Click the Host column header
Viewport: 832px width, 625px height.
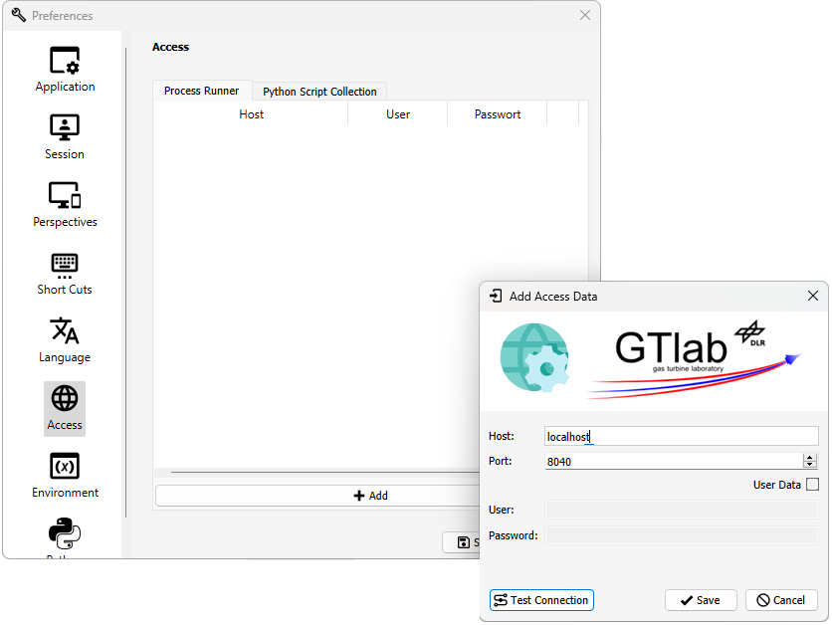(251, 114)
